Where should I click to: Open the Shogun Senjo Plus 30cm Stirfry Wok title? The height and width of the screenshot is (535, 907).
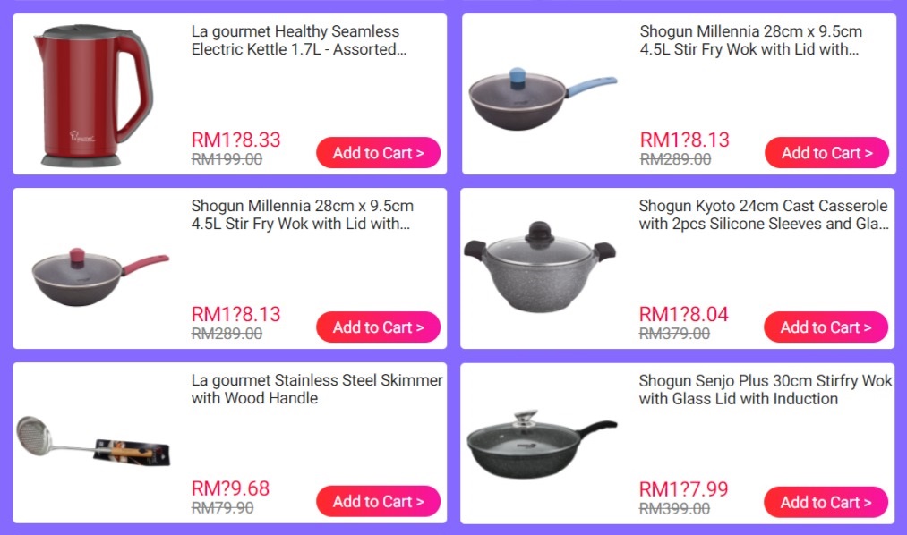coord(766,389)
